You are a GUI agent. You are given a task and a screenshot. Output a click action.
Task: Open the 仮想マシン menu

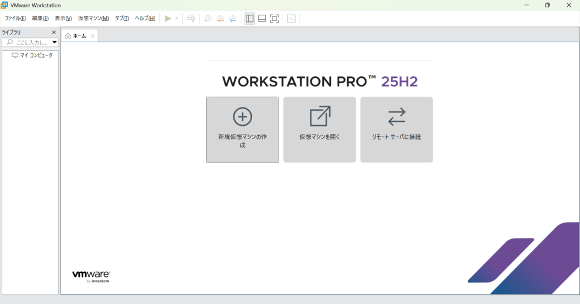pyautogui.click(x=93, y=19)
